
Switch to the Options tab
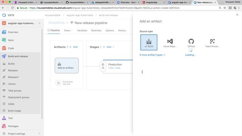point(110,31)
